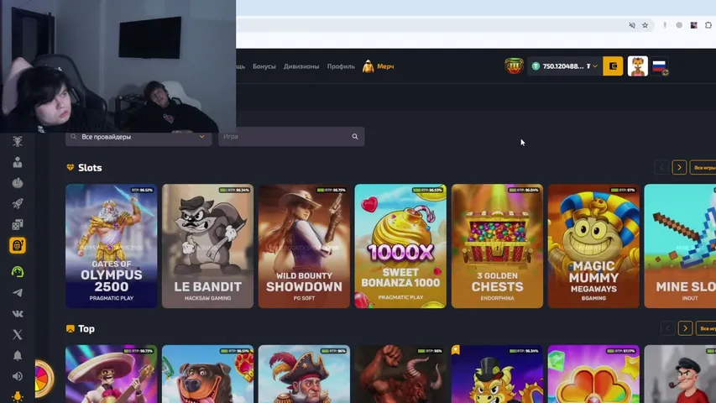Open the dragon in top hat game
The width and height of the screenshot is (716, 403).
click(x=497, y=374)
